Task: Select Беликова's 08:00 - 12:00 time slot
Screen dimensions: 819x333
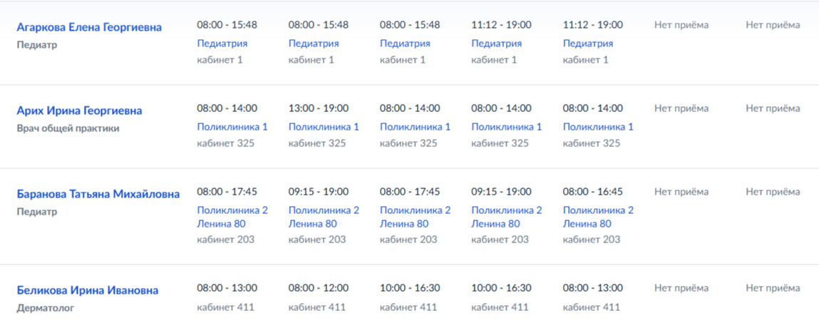Action: coord(318,288)
